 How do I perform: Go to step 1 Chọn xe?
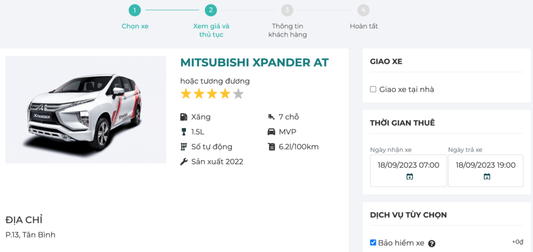(135, 10)
